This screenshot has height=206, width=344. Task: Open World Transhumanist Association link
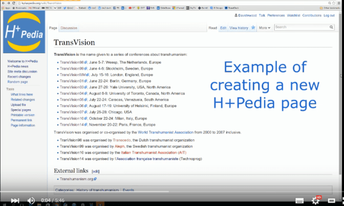point(166,132)
